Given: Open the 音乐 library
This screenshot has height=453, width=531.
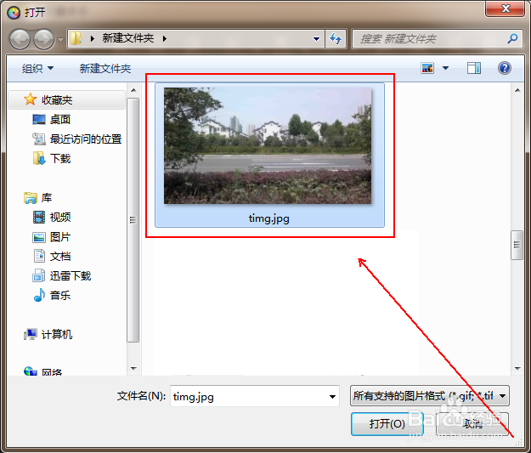Looking at the screenshot, I should tap(60, 295).
